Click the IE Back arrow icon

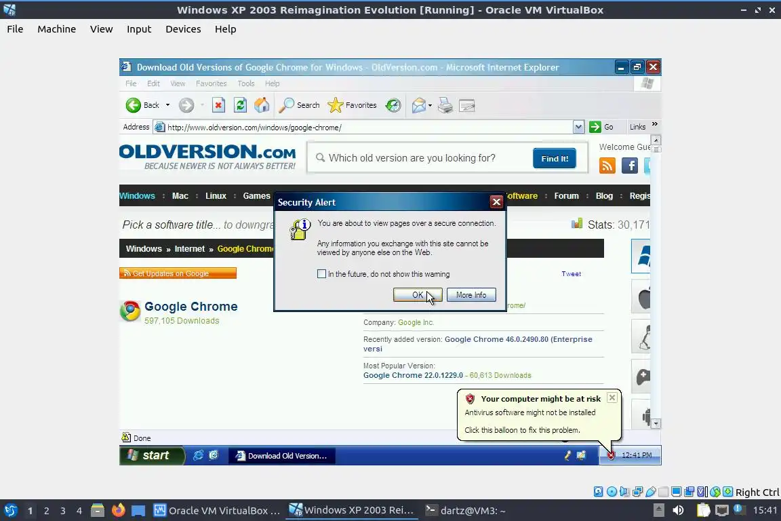click(x=133, y=105)
